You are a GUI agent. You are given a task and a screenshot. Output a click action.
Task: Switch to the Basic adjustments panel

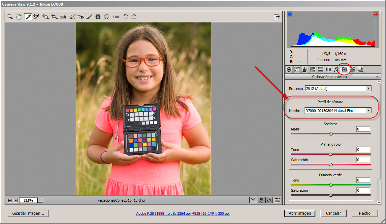pos(289,69)
